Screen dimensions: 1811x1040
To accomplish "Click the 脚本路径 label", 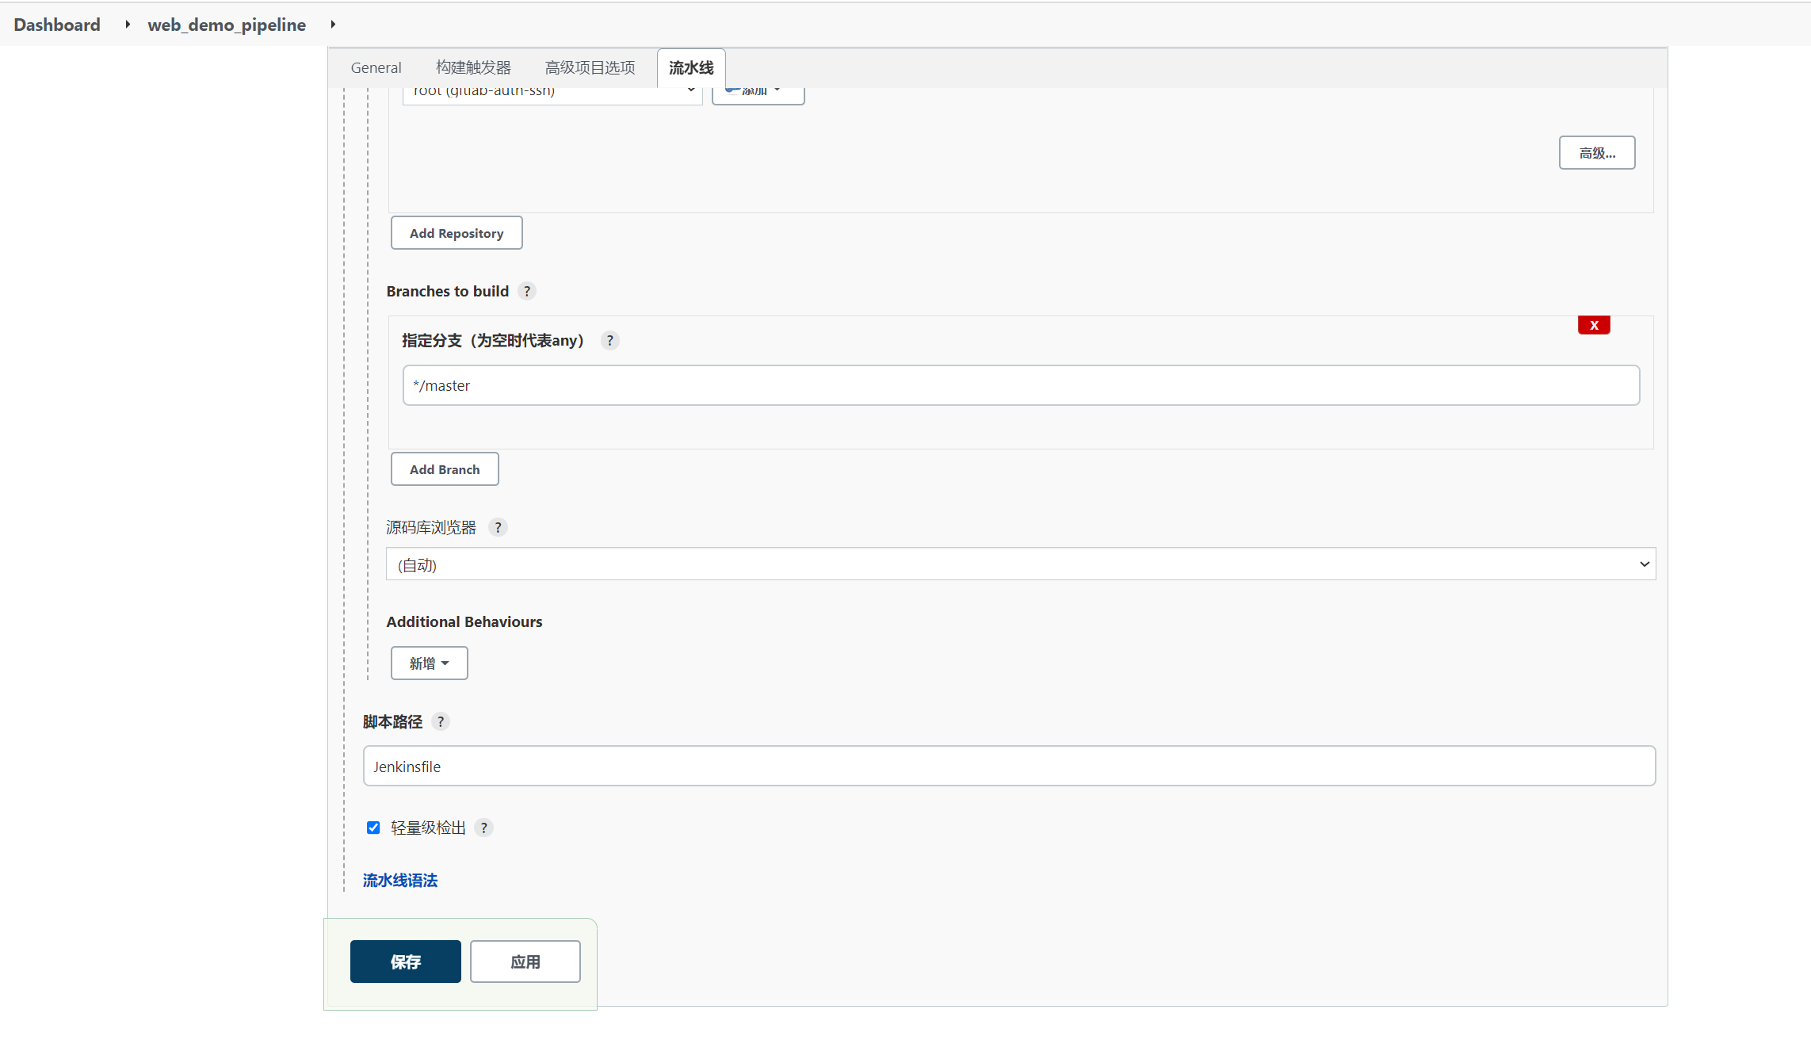I will pyautogui.click(x=392, y=721).
